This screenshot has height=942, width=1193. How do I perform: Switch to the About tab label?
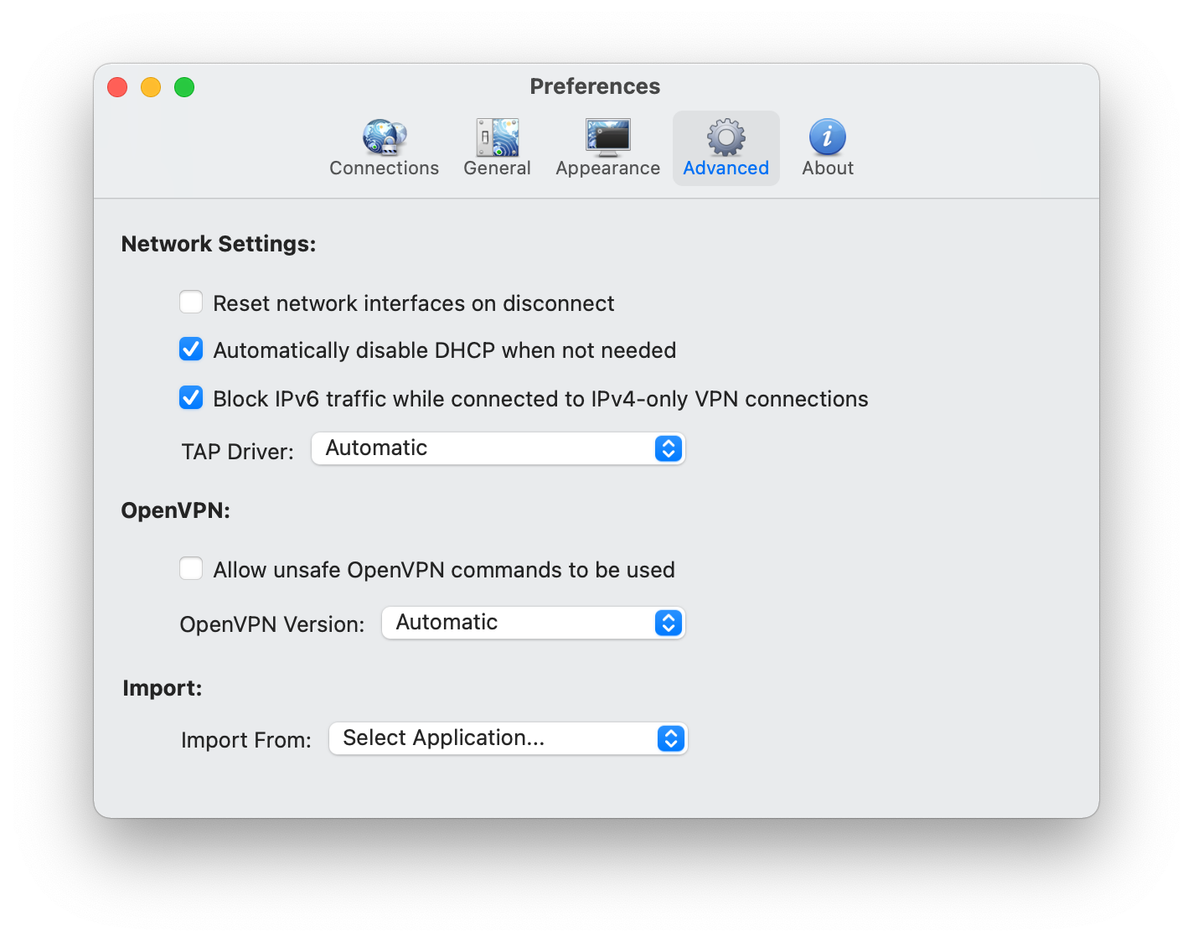[x=828, y=168]
